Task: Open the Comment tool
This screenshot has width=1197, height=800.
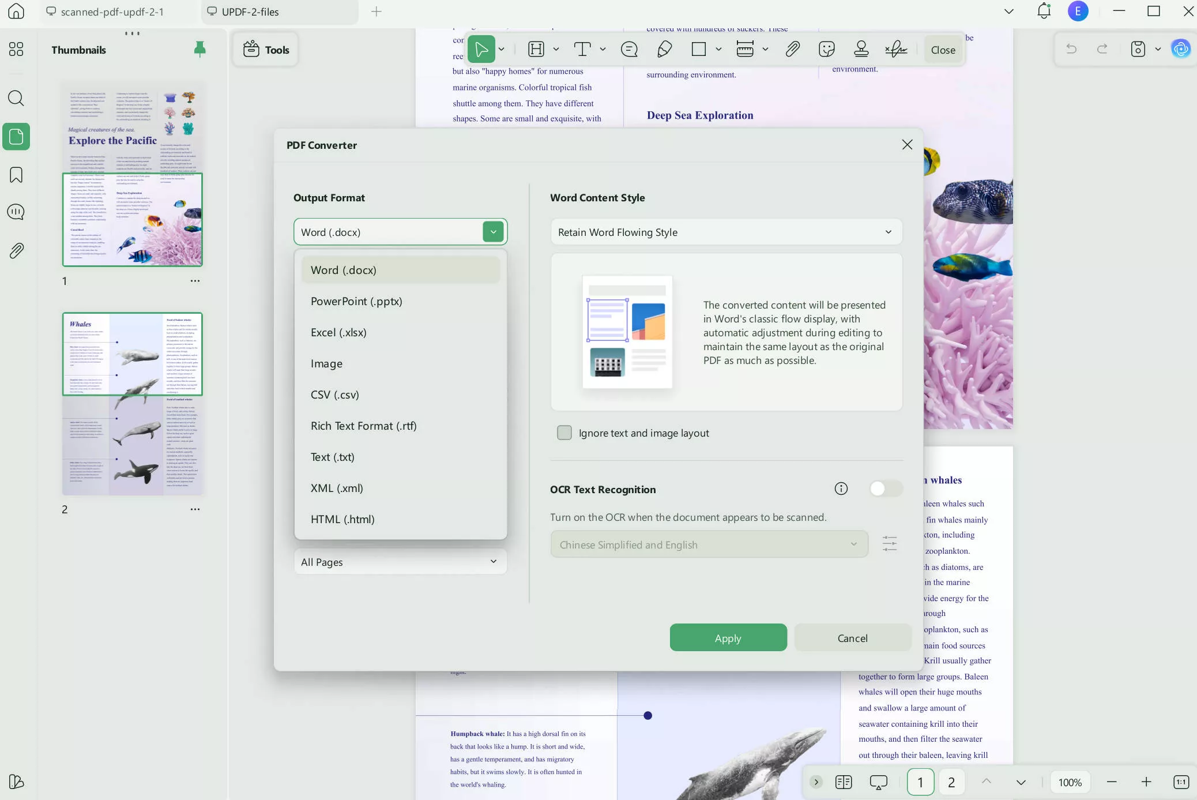Action: coord(630,50)
